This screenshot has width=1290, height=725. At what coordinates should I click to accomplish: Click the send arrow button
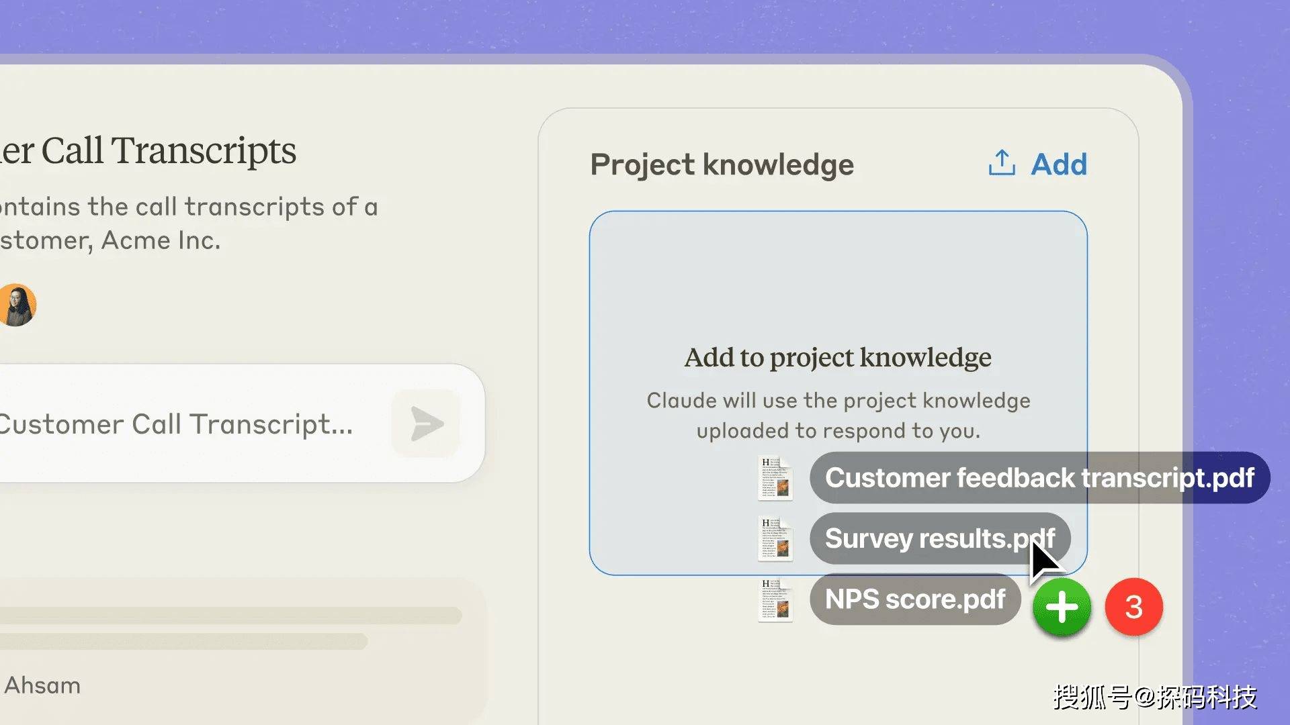tap(427, 424)
